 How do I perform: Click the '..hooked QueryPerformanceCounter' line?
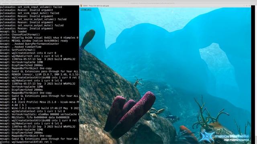click(x=29, y=44)
